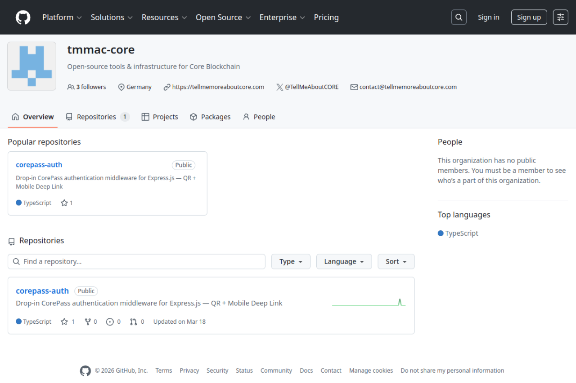The height and width of the screenshot is (383, 576).
Task: View the corepass-auth activity sparkline graph
Action: [x=369, y=302]
